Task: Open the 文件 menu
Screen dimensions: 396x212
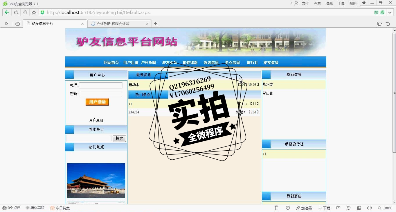Action: pyautogui.click(x=305, y=3)
